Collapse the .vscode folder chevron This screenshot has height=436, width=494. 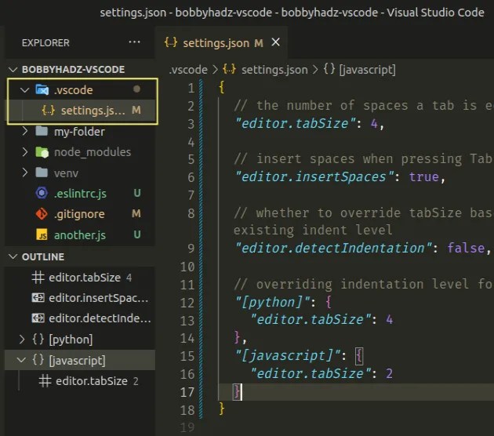pos(24,90)
